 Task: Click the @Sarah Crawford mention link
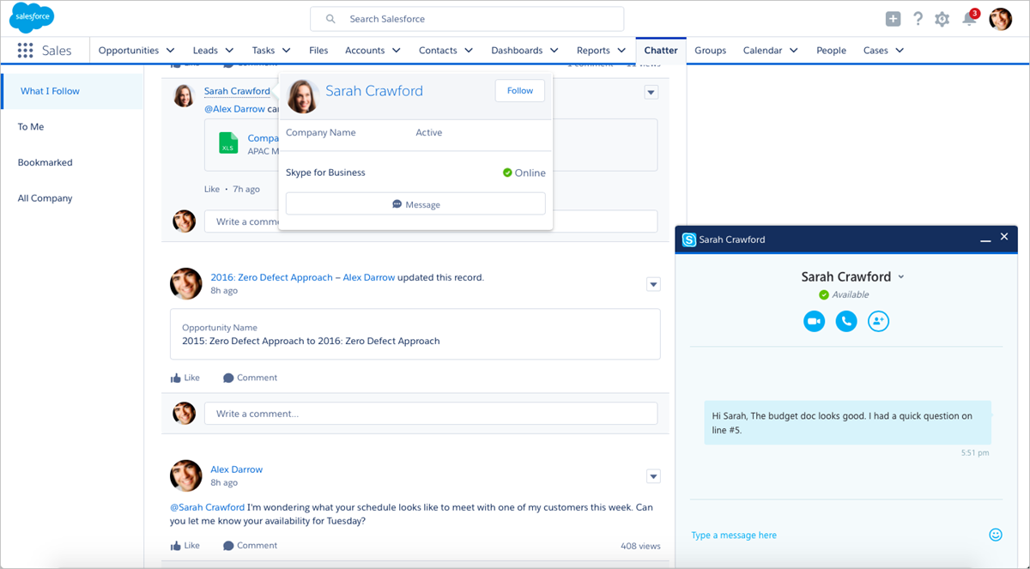coord(207,507)
